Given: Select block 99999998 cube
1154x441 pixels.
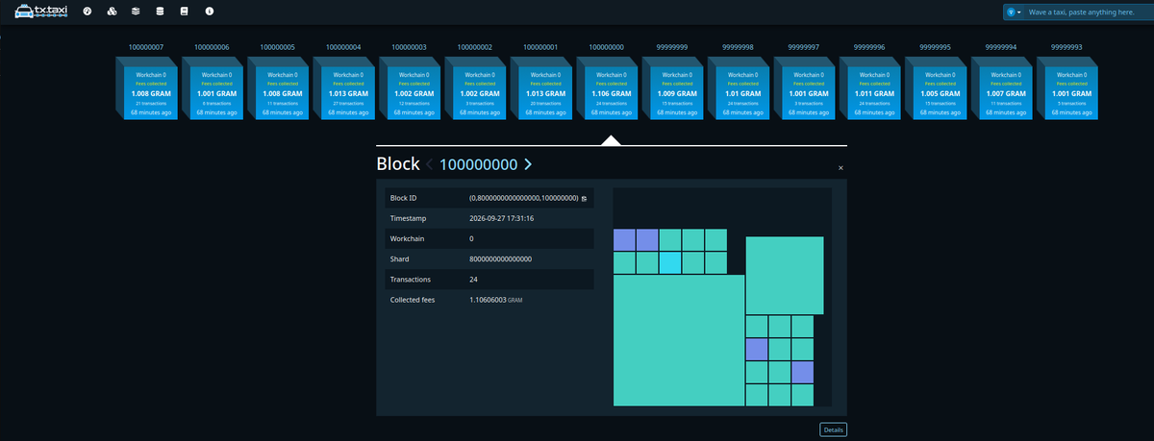Looking at the screenshot, I should pyautogui.click(x=740, y=88).
